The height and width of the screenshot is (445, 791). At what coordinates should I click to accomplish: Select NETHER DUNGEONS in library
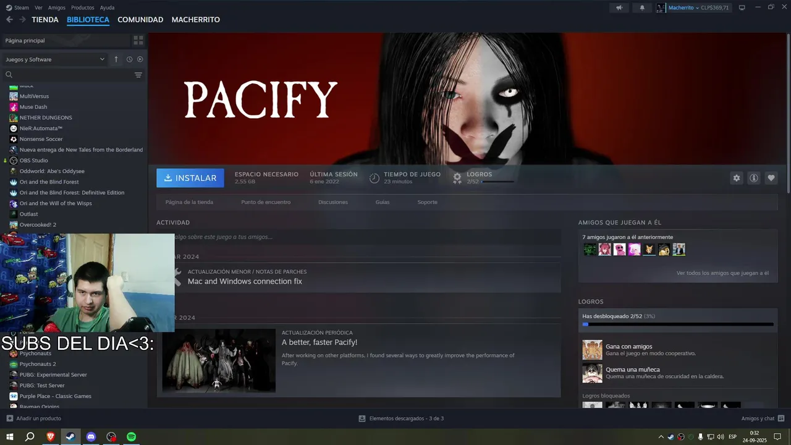click(46, 117)
